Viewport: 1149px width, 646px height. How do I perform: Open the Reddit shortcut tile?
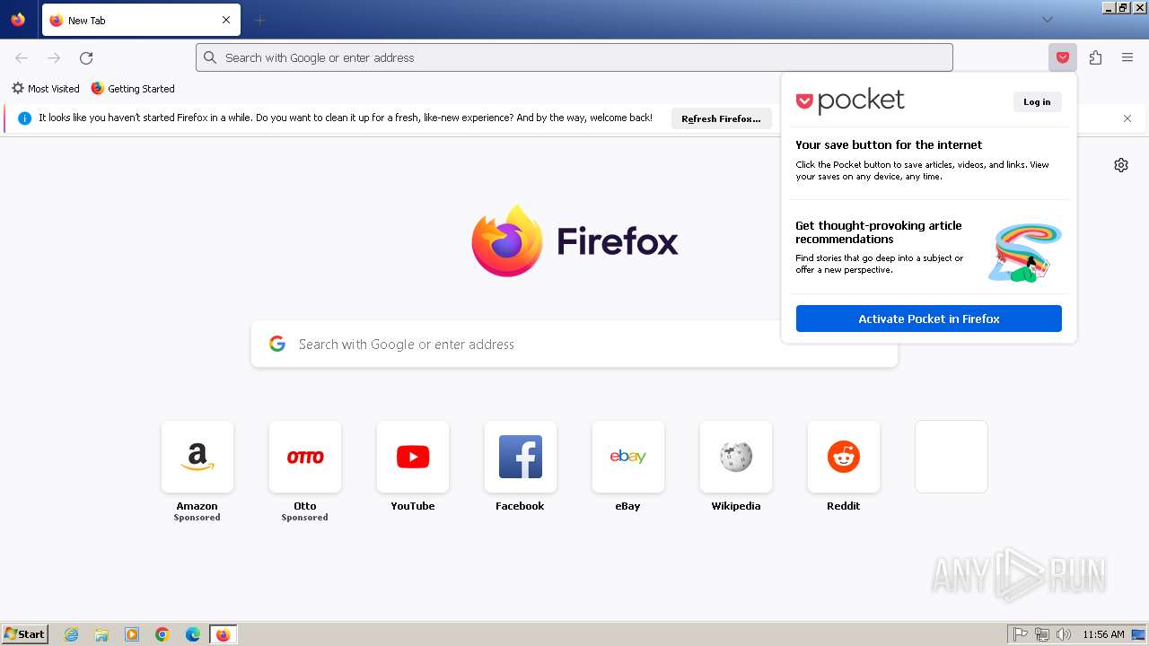pos(844,457)
